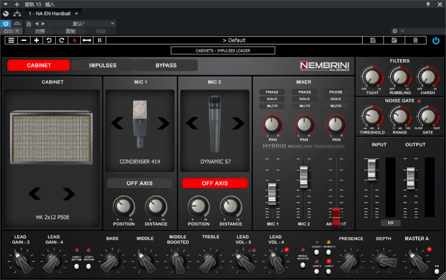Open the preset file document icon
The height and width of the screenshot is (280, 446).
click(x=29, y=24)
